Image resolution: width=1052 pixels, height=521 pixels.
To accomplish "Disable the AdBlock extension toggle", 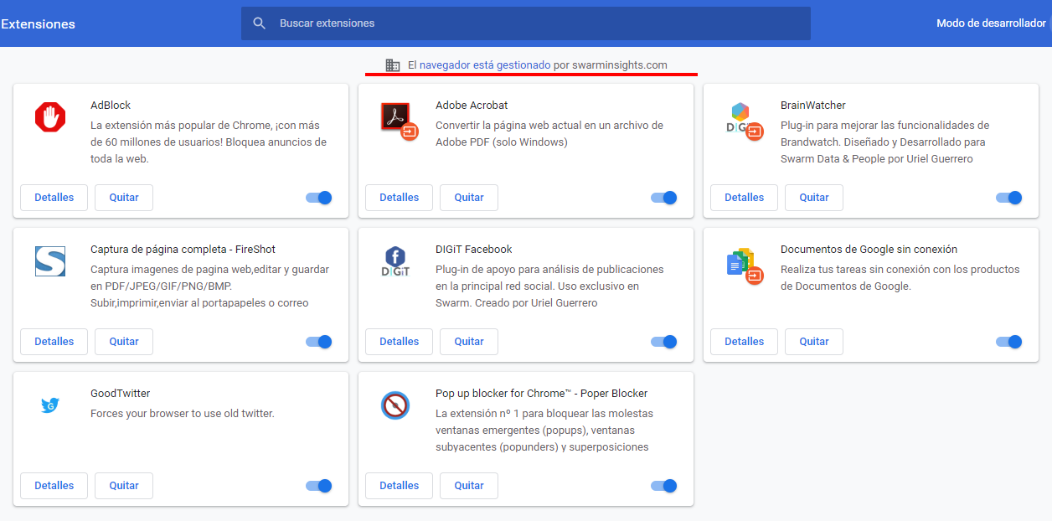I will click(319, 198).
